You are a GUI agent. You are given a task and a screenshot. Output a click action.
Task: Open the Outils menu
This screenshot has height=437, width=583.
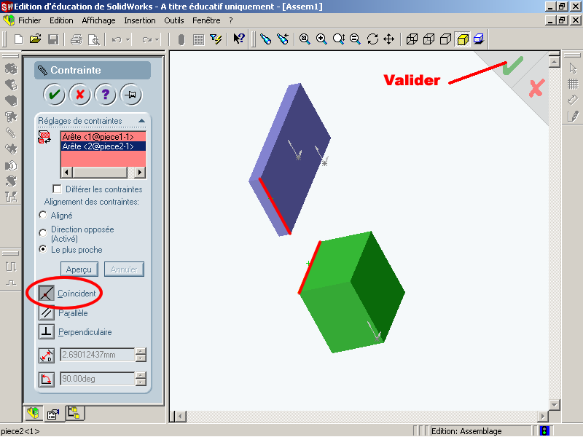(x=174, y=20)
